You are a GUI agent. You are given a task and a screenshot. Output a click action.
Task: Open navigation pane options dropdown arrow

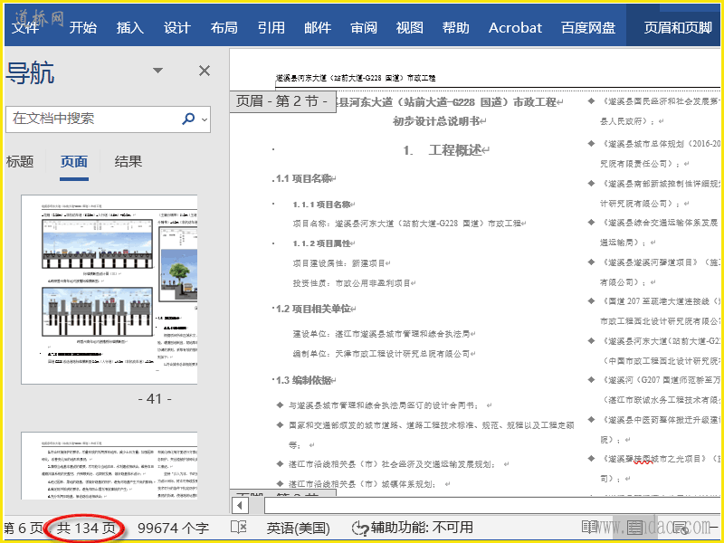point(157,71)
